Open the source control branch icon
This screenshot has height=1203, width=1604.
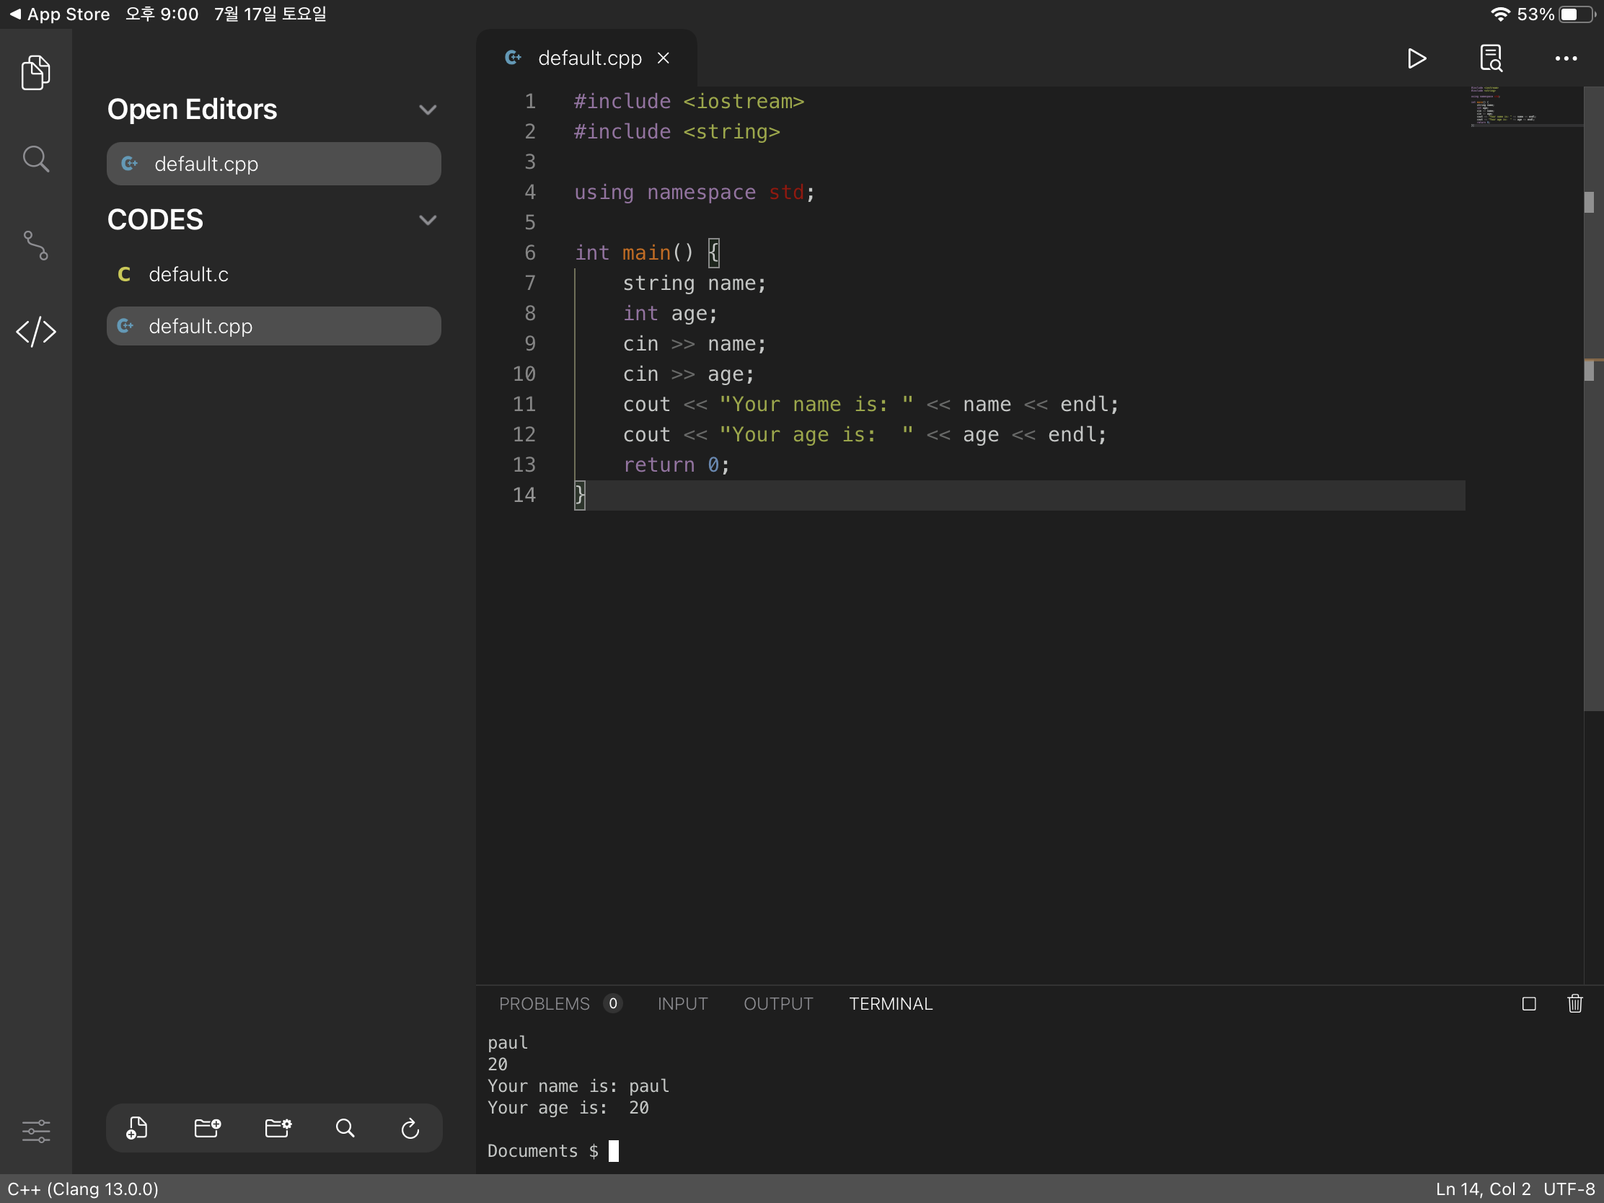pos(35,246)
